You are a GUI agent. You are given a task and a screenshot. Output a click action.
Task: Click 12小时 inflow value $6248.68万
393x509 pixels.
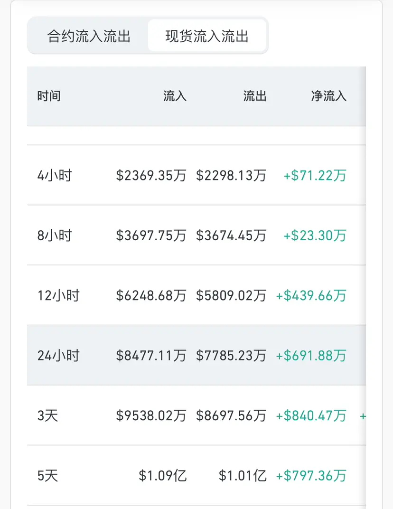(151, 295)
